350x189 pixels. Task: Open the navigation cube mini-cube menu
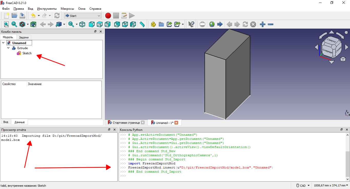tap(343, 59)
